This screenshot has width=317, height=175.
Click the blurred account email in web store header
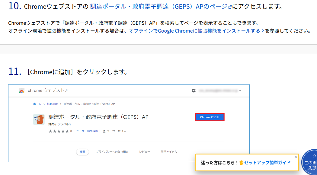point(218,91)
